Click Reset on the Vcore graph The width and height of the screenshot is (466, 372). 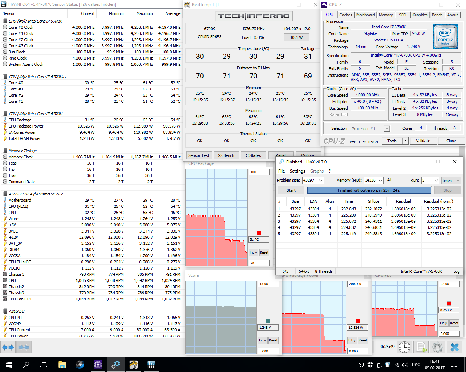[273, 340]
